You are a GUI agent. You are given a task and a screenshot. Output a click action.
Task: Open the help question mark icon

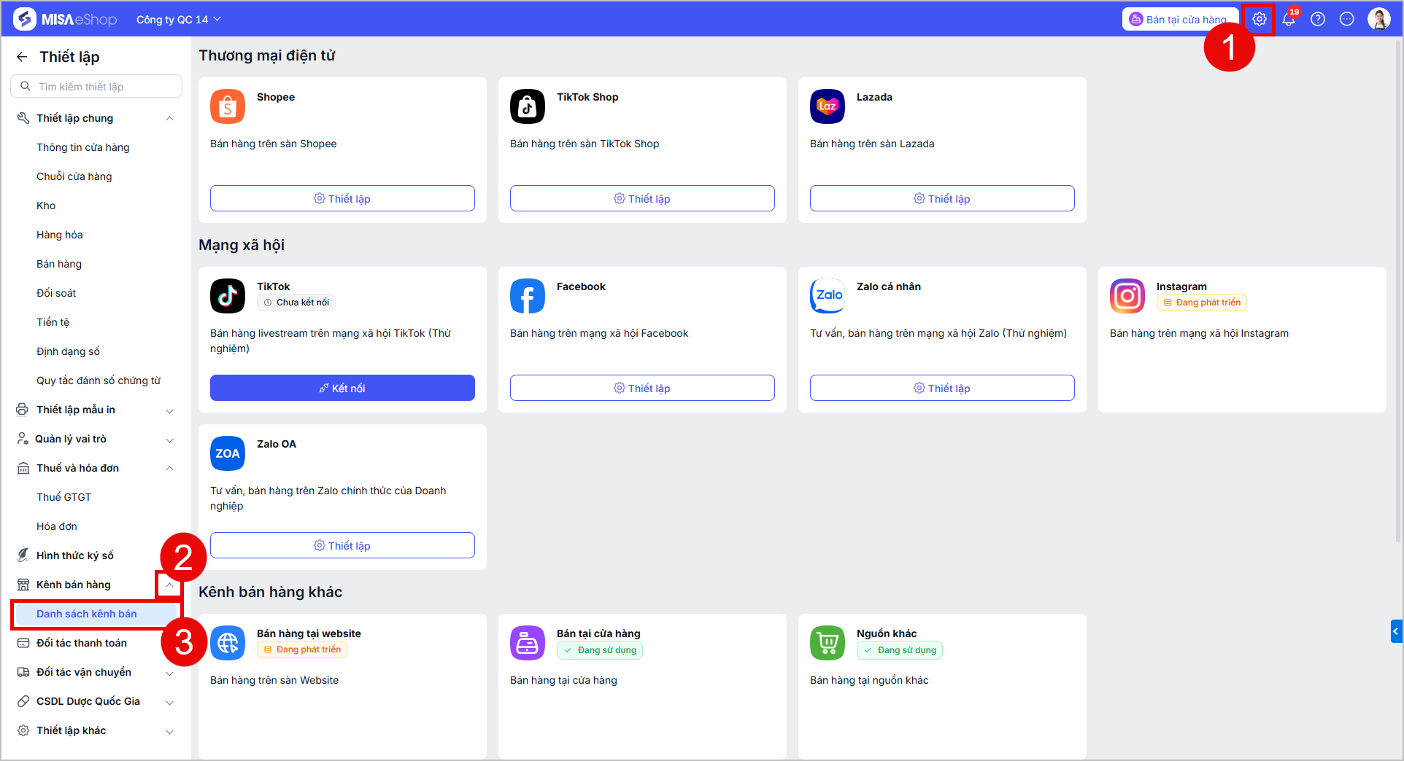1318,19
